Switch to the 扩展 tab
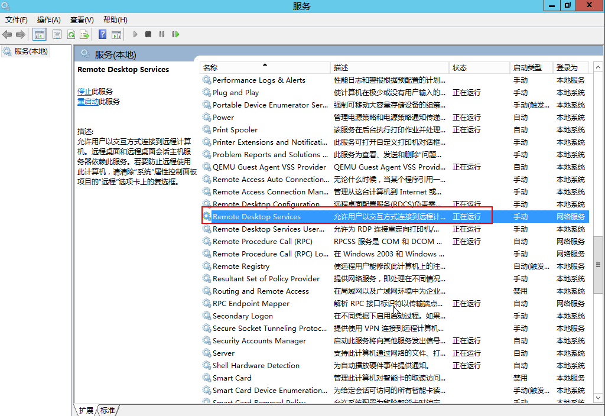Viewport: 605px width, 416px height. 86,410
